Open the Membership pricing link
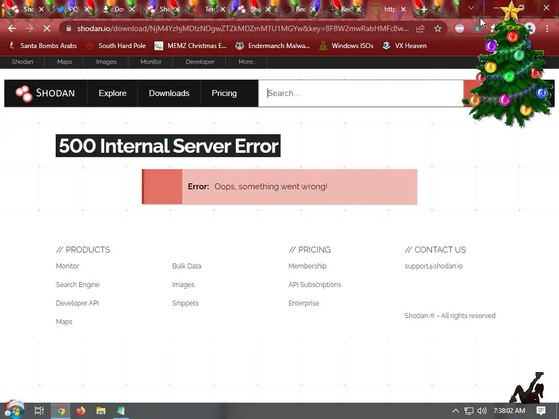The height and width of the screenshot is (419, 559). click(x=307, y=266)
